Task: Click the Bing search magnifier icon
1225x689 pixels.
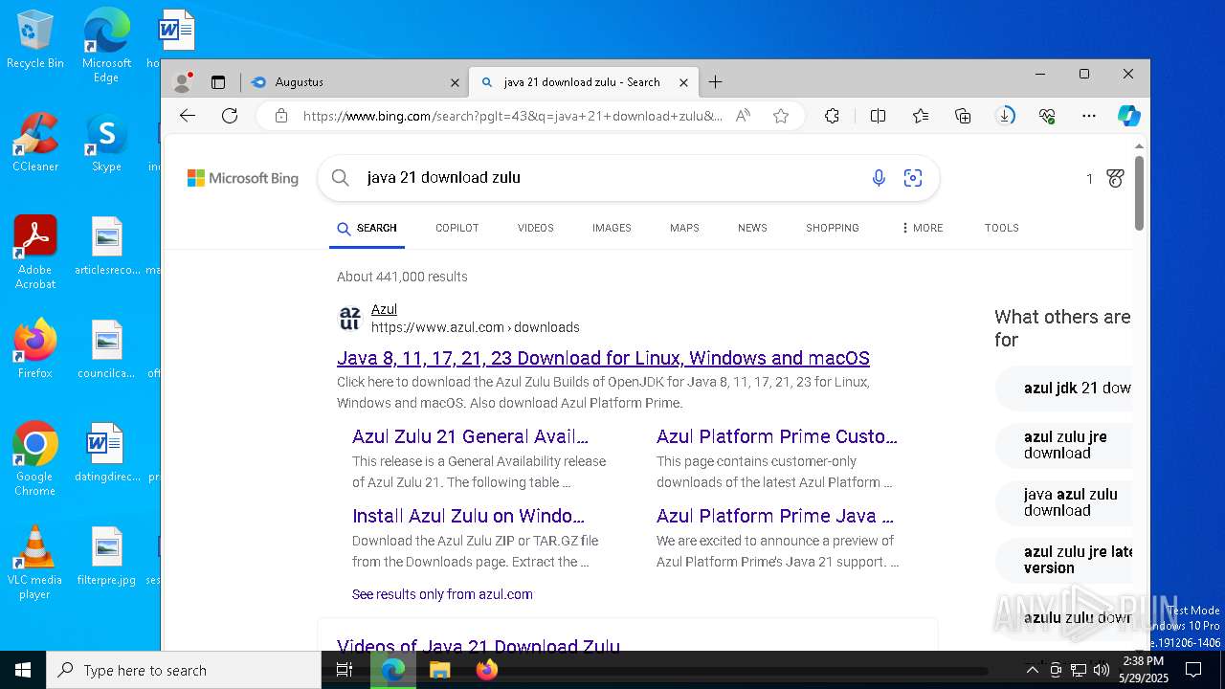Action: [340, 178]
